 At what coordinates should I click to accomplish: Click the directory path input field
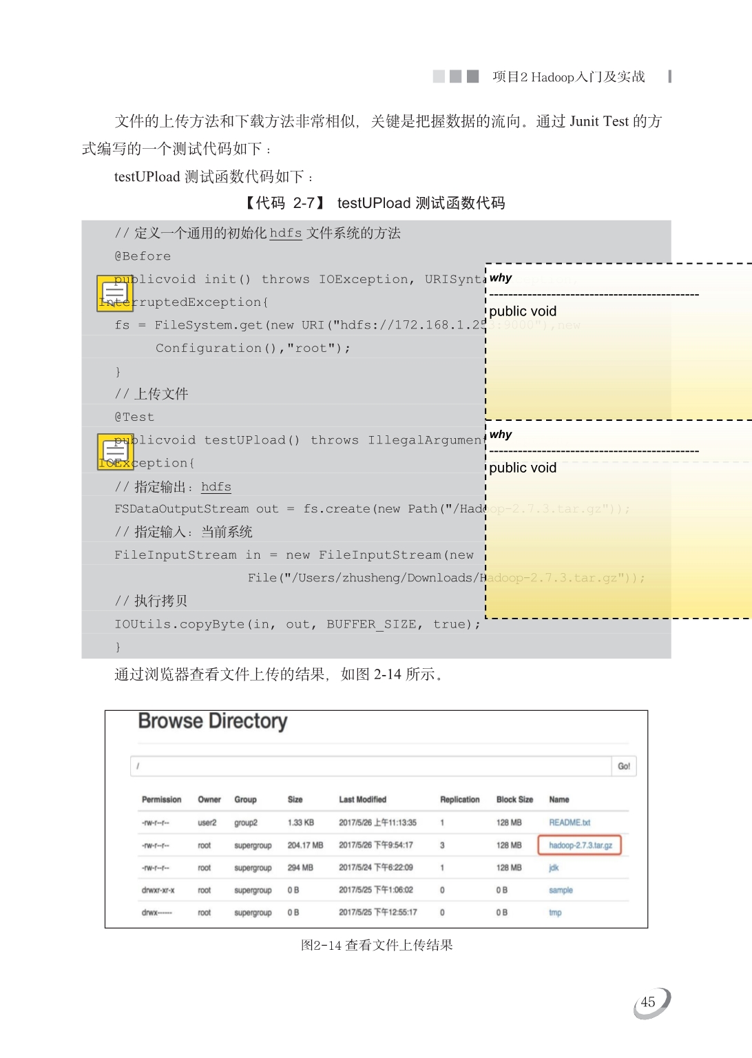[370, 766]
